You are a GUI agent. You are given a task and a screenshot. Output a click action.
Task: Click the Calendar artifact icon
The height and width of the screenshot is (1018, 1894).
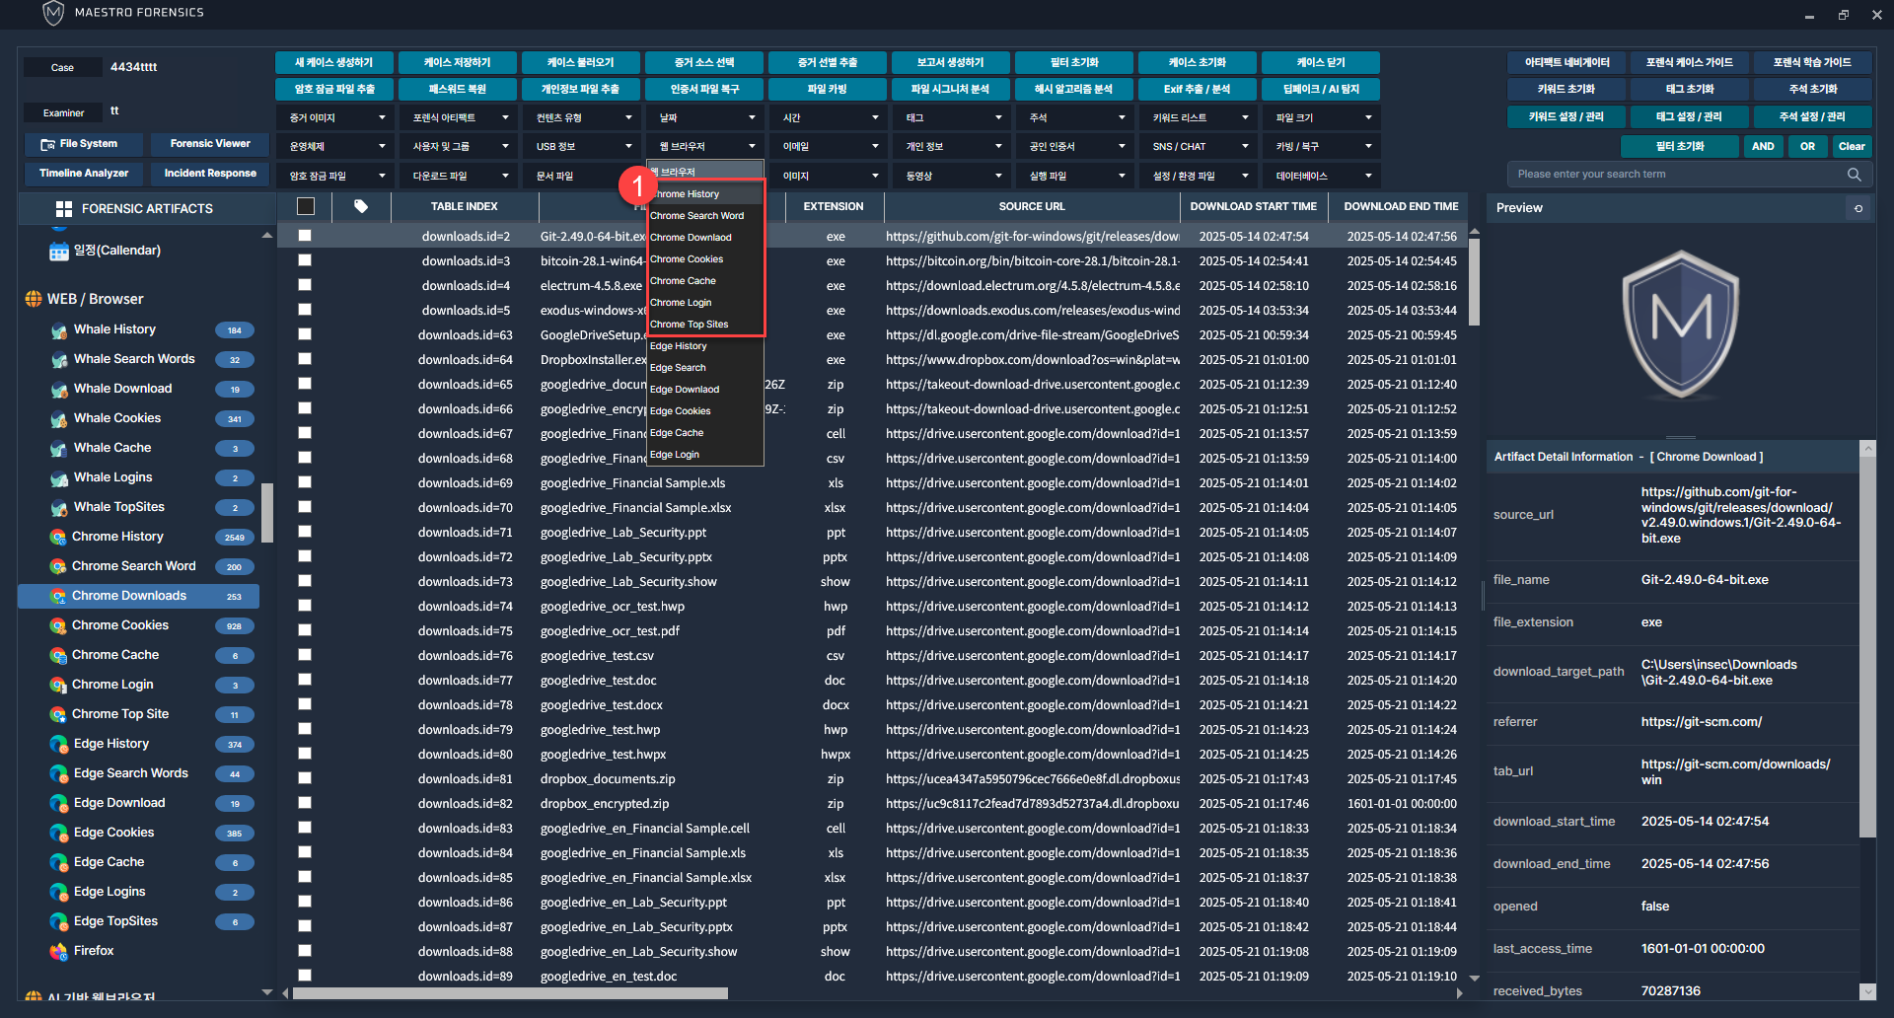(59, 252)
